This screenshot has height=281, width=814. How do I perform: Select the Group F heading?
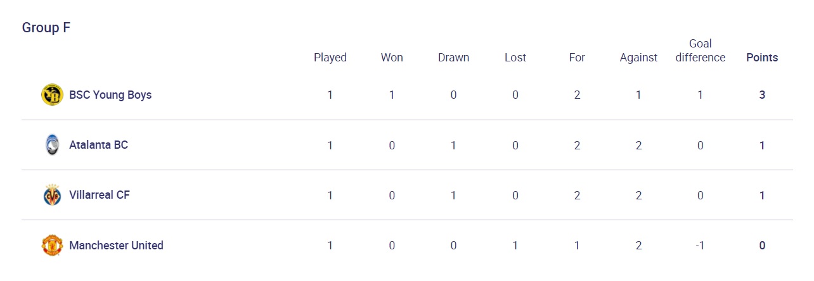pos(46,28)
